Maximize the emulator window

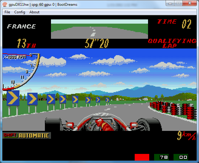click(178, 3)
